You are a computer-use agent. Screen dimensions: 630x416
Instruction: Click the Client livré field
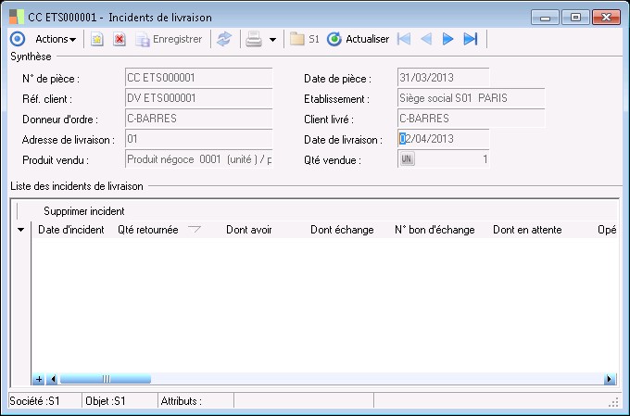(471, 119)
